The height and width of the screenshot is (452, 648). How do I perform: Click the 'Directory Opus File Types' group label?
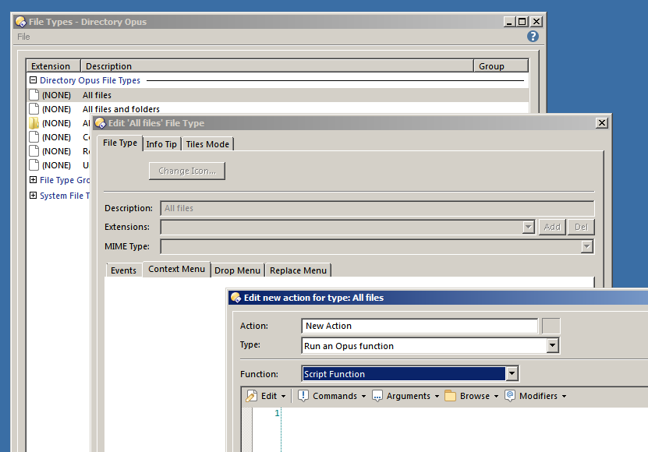[x=90, y=80]
